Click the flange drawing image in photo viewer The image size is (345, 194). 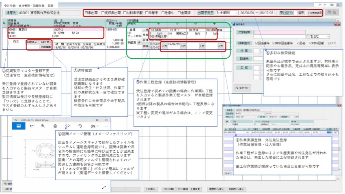(x=41, y=158)
